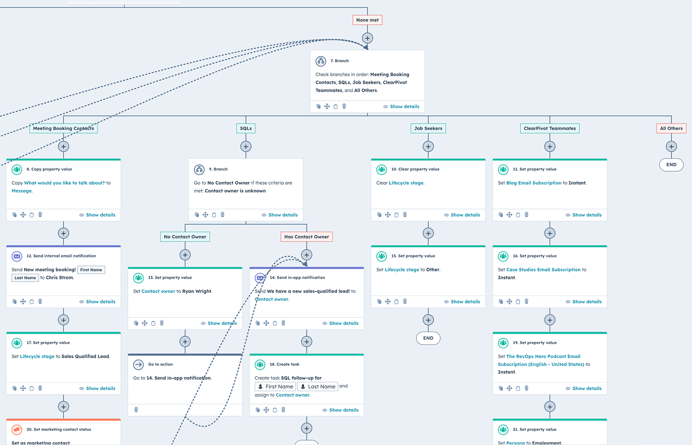The height and width of the screenshot is (445, 692).
Task: Show details of 14. Send in-app notification
Action: coord(340,324)
